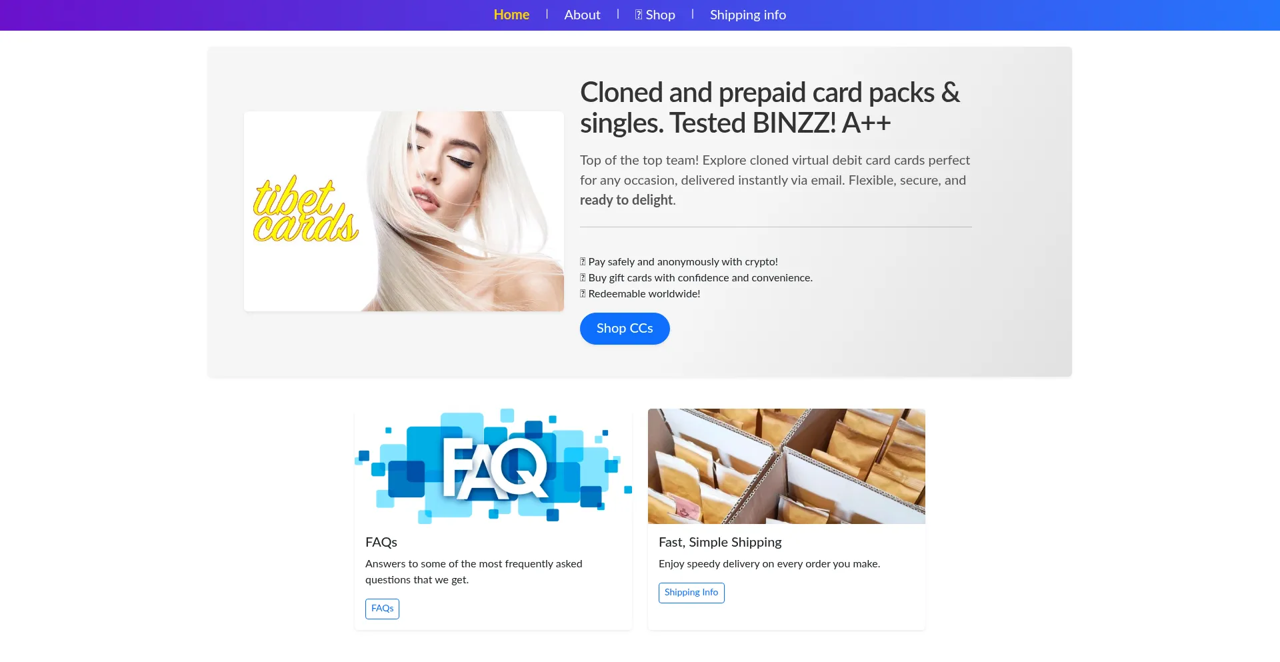The width and height of the screenshot is (1280, 662).
Task: Click the gift cards confidence bullet icon
Action: [583, 278]
